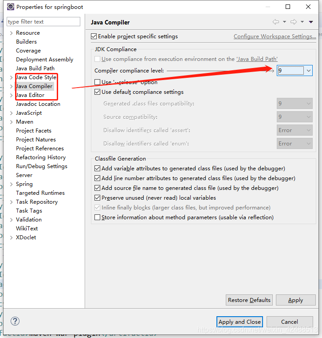This screenshot has width=322, height=338.
Task: Toggle Preserve unused local variables checkbox
Action: click(98, 197)
